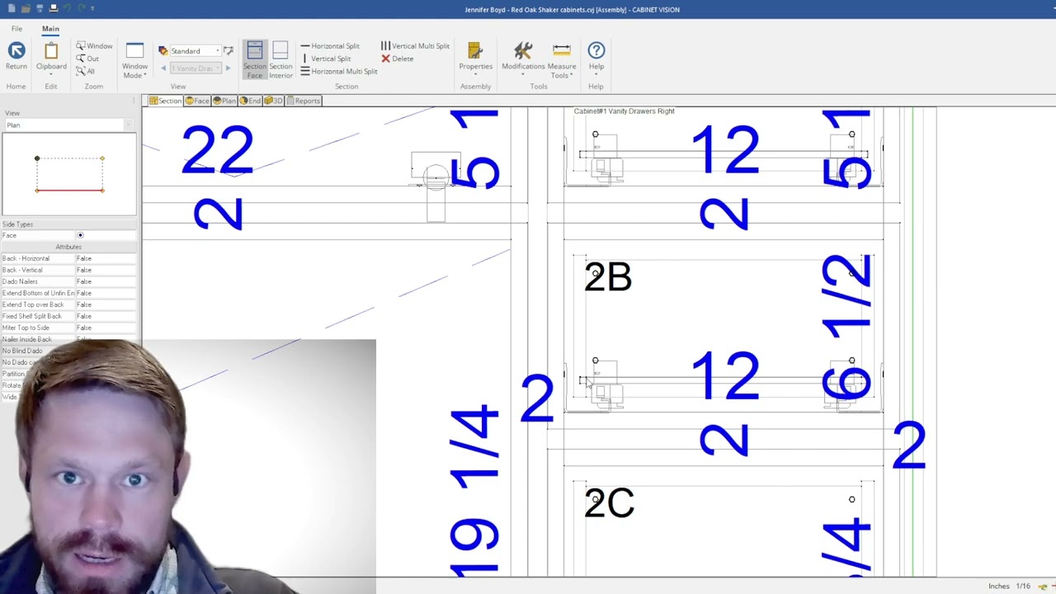
Task: Click the red bottom edge in plan preview
Action: pos(69,191)
